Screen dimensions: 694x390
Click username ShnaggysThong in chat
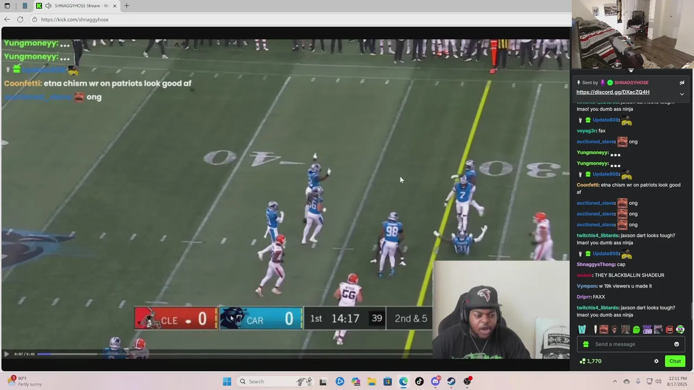596,264
